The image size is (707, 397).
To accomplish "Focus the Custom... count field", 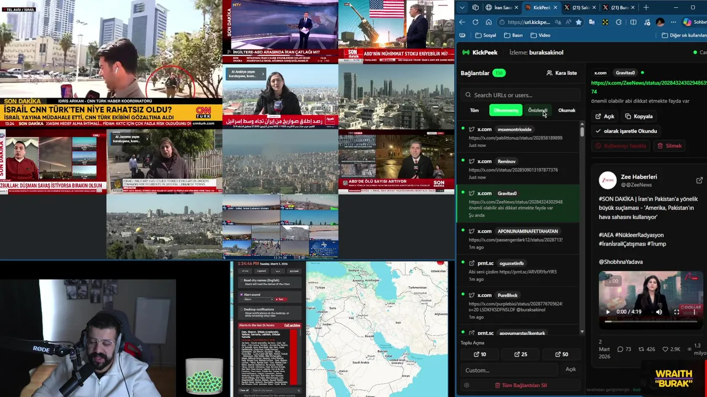I will 510,370.
